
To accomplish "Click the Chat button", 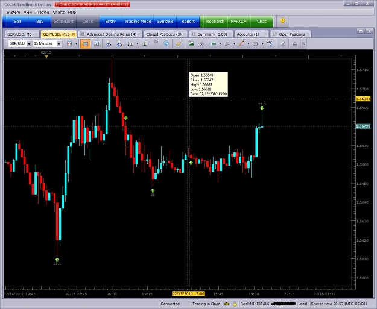I will (x=261, y=21).
